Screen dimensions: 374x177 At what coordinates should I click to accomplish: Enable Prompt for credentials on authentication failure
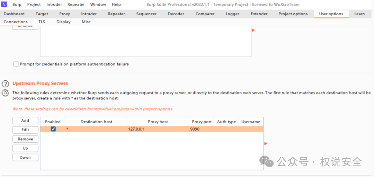[x=16, y=64]
